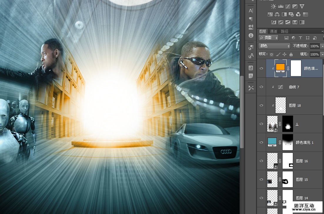Open the Info panel icon

(251, 35)
